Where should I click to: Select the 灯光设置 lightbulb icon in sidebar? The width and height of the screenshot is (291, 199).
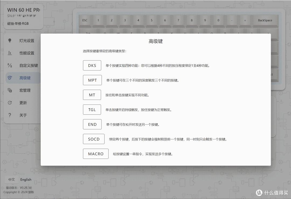(x=10, y=40)
